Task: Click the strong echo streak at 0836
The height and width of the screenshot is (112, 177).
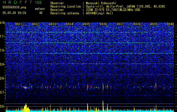Action: point(103,86)
